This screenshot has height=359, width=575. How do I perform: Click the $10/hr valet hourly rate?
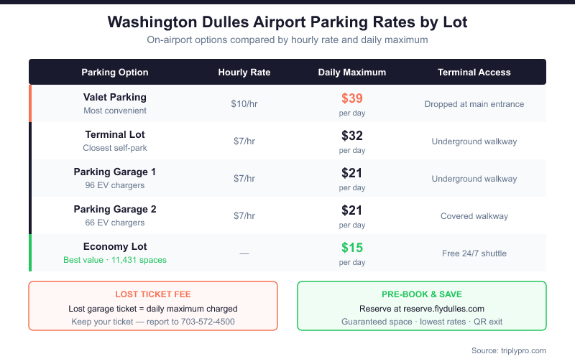(x=244, y=104)
